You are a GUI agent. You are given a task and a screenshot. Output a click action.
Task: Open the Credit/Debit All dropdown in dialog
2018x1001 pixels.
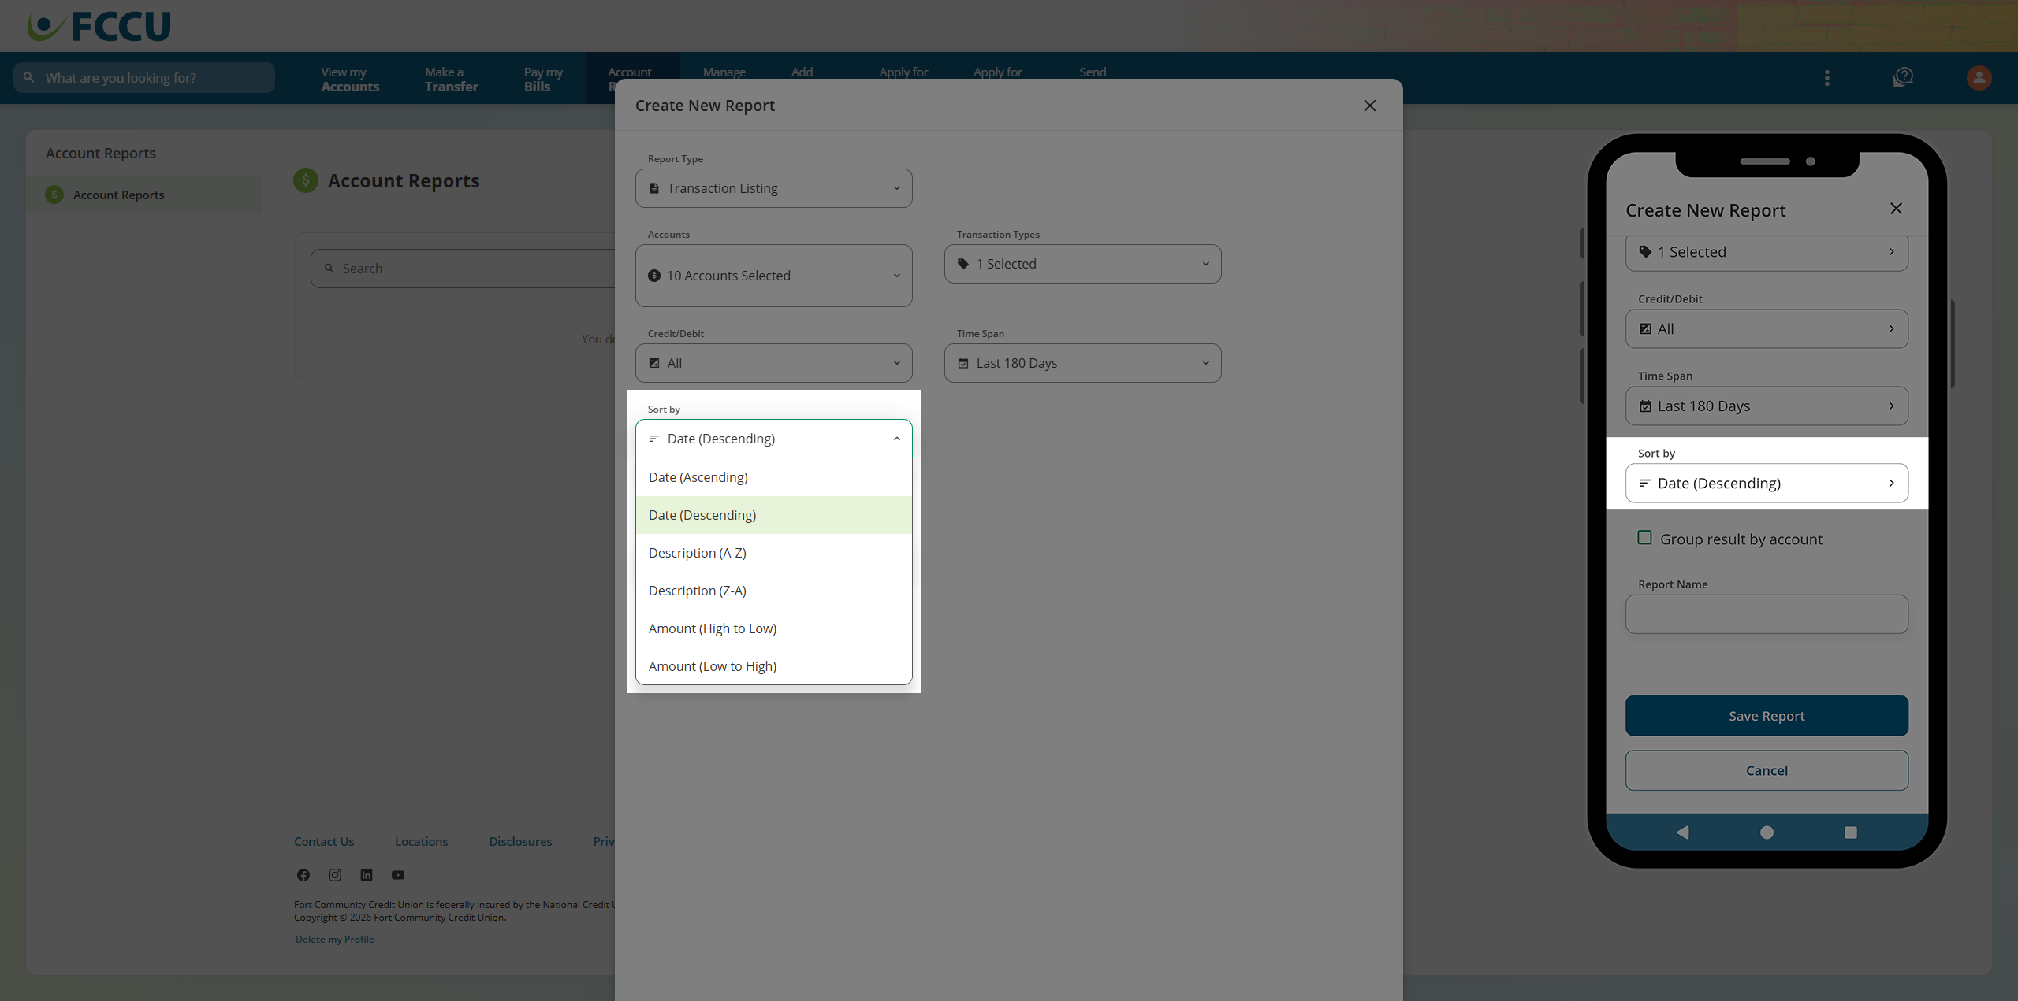774,363
